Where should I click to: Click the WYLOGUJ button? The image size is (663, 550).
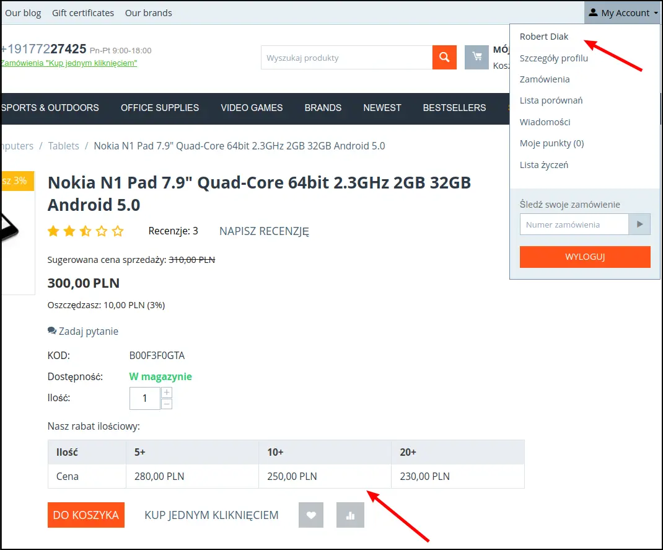[585, 257]
